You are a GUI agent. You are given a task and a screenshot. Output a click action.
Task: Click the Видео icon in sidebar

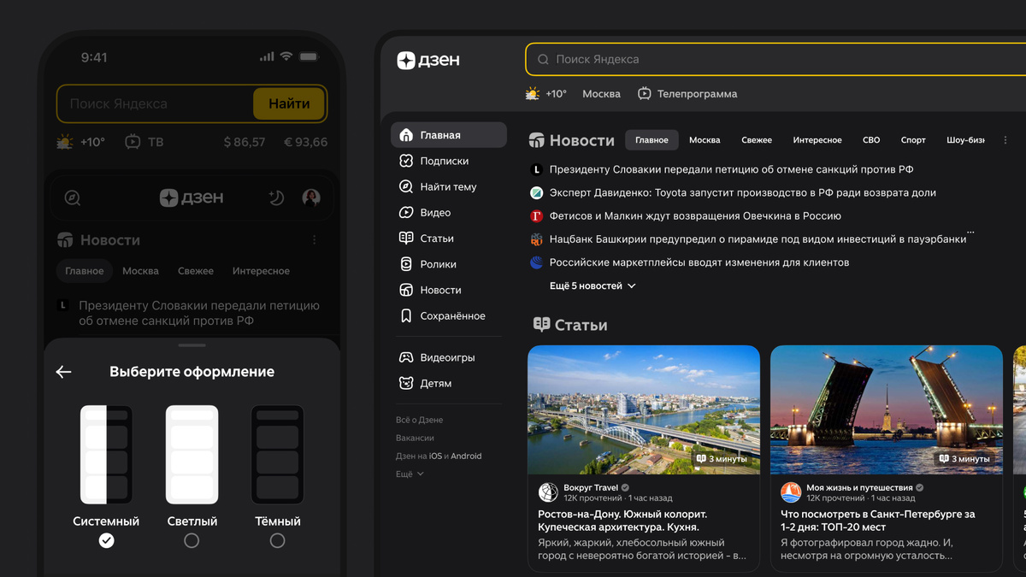pyautogui.click(x=406, y=212)
